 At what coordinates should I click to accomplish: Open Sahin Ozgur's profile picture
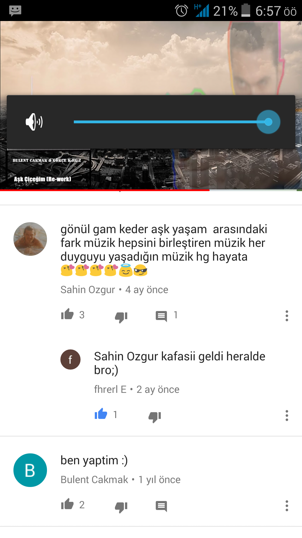pos(30,239)
